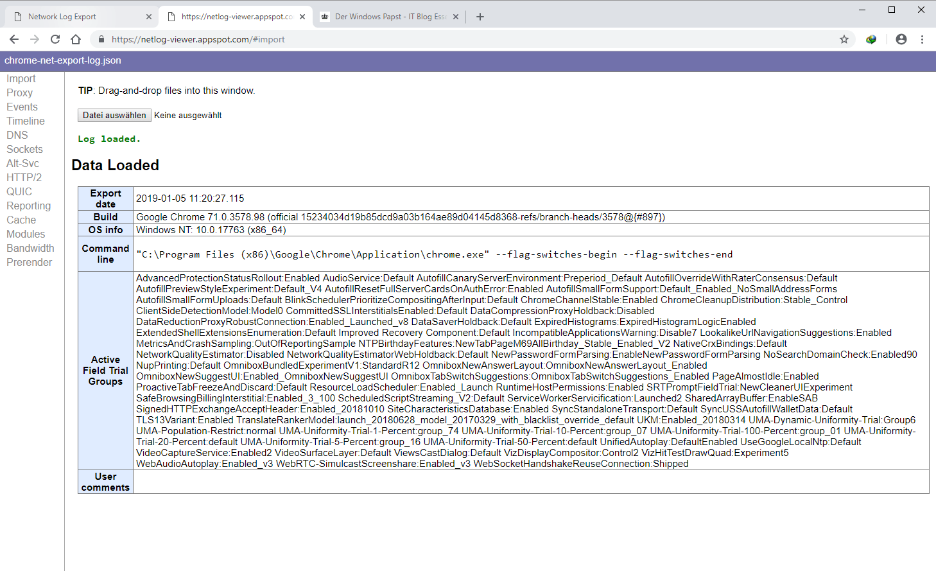Go to the Sockets section
The image size is (936, 571).
pyautogui.click(x=24, y=149)
